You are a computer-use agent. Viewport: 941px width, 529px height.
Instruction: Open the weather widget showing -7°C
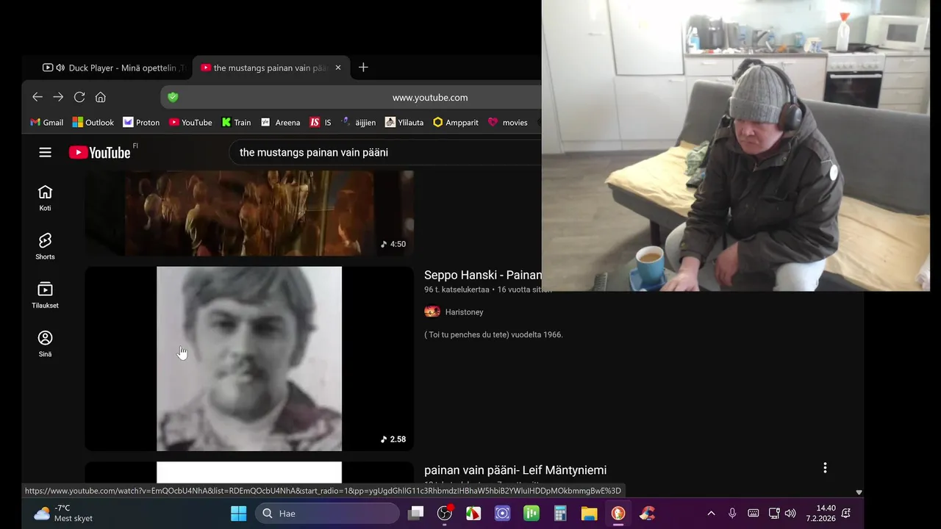[x=63, y=514]
